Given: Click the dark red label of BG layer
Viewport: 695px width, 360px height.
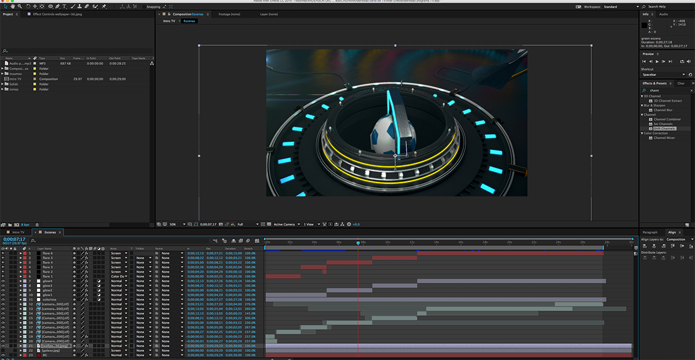Looking at the screenshot, I should [x=24, y=355].
